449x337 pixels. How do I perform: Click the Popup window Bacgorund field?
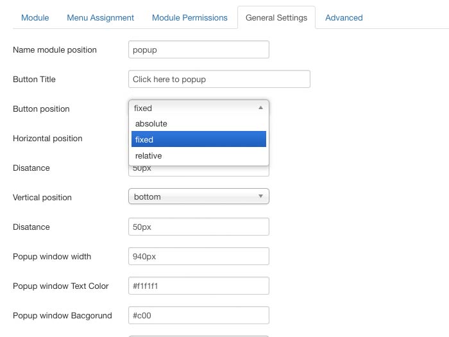198,316
